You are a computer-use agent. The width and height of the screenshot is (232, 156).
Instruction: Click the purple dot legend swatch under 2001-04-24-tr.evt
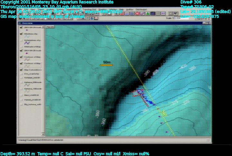tap(26, 30)
